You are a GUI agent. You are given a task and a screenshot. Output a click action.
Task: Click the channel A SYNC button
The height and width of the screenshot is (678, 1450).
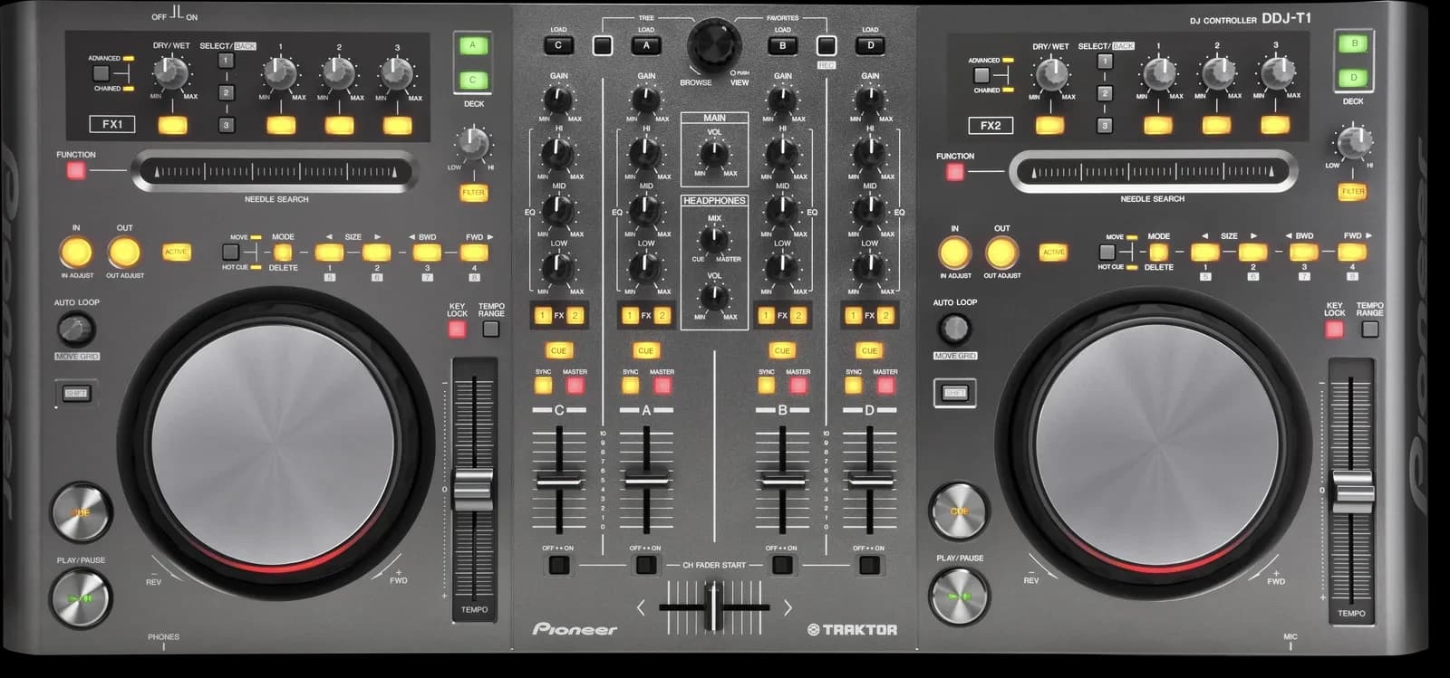point(630,386)
